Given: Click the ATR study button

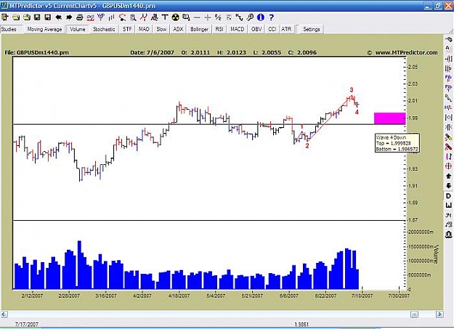Looking at the screenshot, I should click(x=286, y=29).
